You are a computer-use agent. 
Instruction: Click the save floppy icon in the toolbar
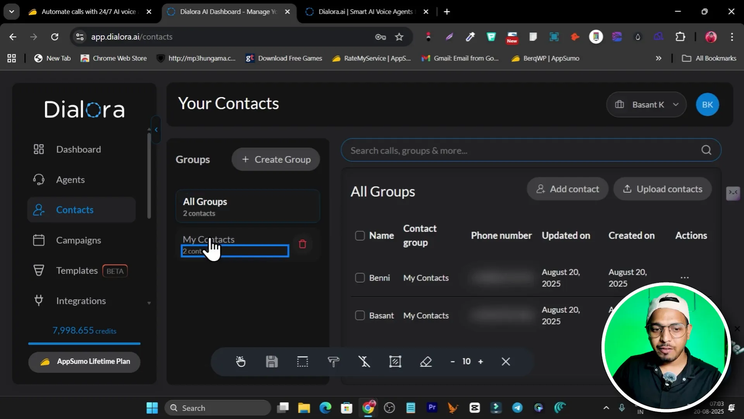(x=272, y=362)
